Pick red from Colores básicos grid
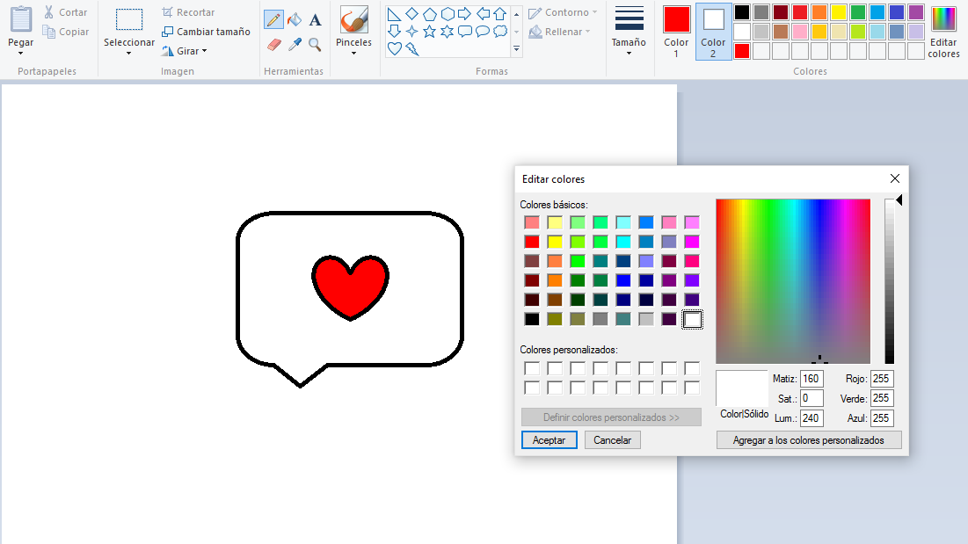Screen dimensions: 968x544 click(533, 241)
